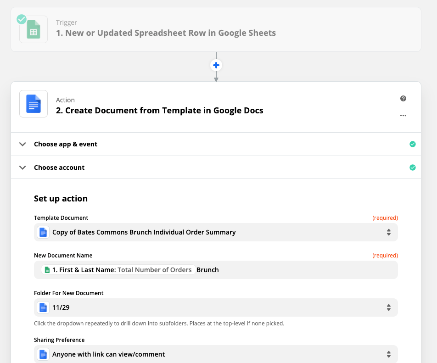Click the New Document Name label
437x363 pixels.
point(63,256)
